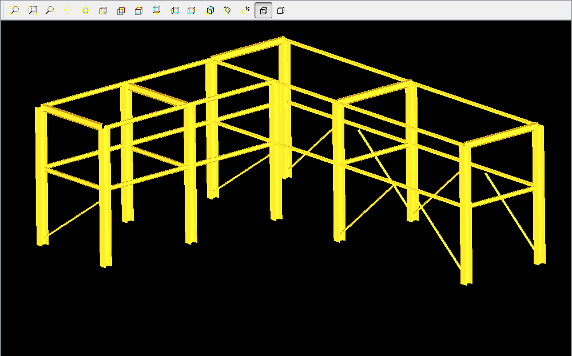Select the tallest rear corner column

pyautogui.click(x=285, y=109)
